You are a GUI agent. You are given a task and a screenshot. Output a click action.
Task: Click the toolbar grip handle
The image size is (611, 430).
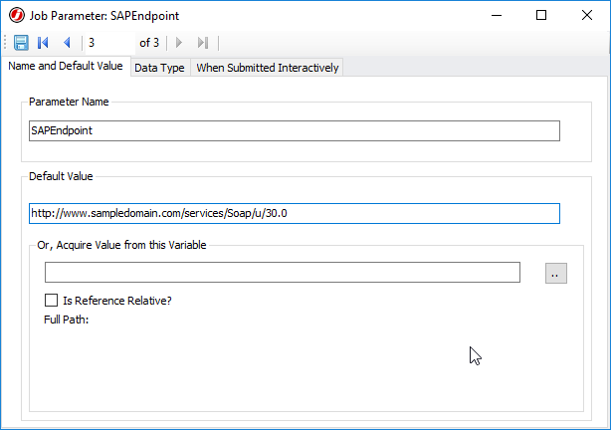5,43
